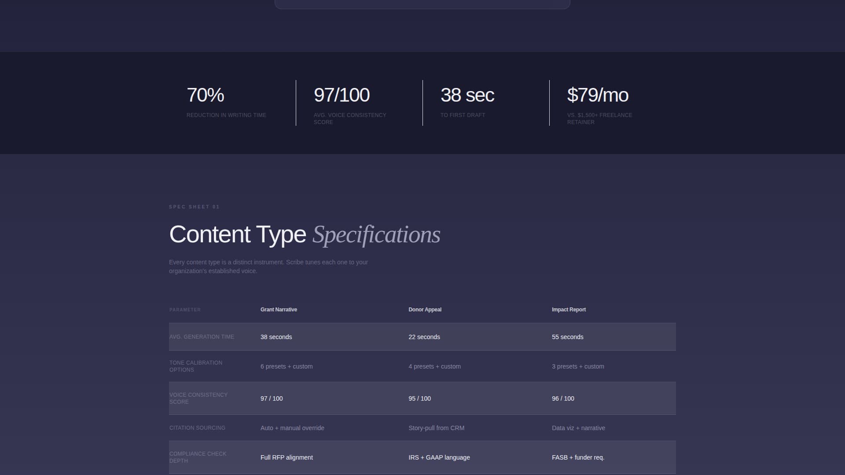Click the '22 seconds' table cell
The image size is (845, 475).
(x=424, y=337)
